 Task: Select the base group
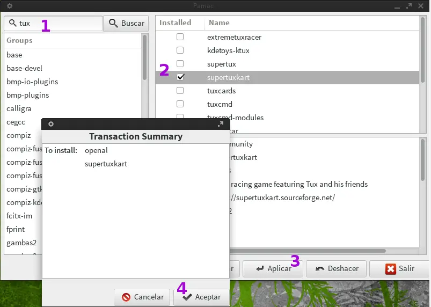click(x=14, y=55)
